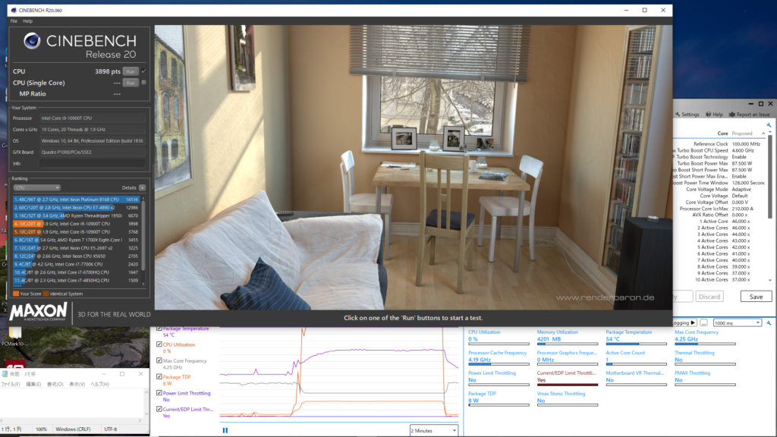The height and width of the screenshot is (437, 777).
Task: Click the Package Temperature 54 °C bar
Action: pyautogui.click(x=637, y=344)
